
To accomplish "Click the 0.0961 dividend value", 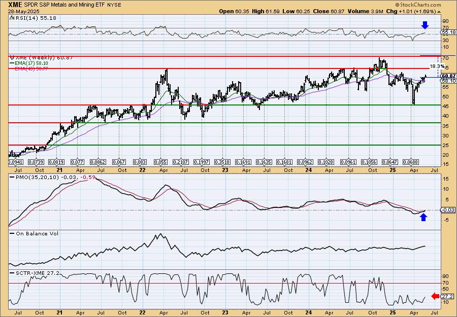I will point(348,162).
